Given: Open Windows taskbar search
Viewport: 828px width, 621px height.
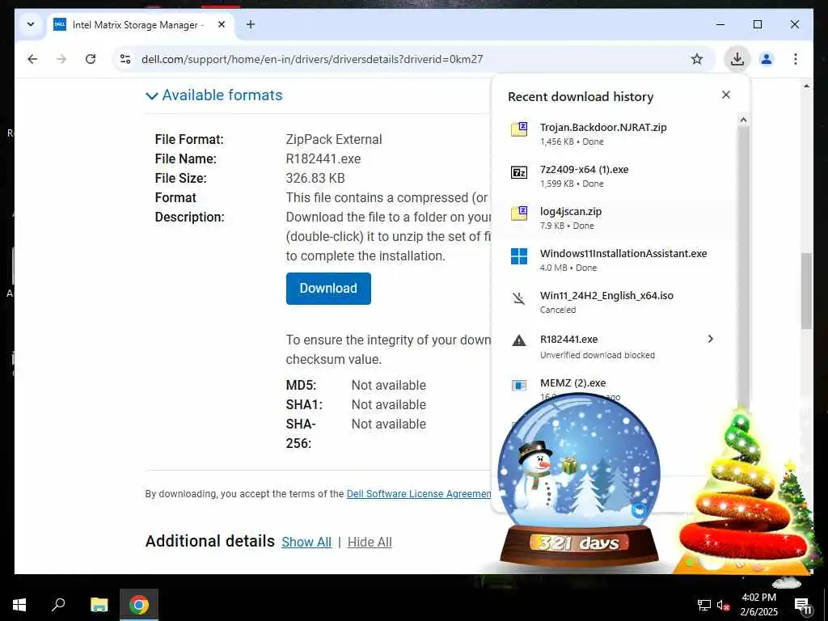Looking at the screenshot, I should click(x=58, y=605).
